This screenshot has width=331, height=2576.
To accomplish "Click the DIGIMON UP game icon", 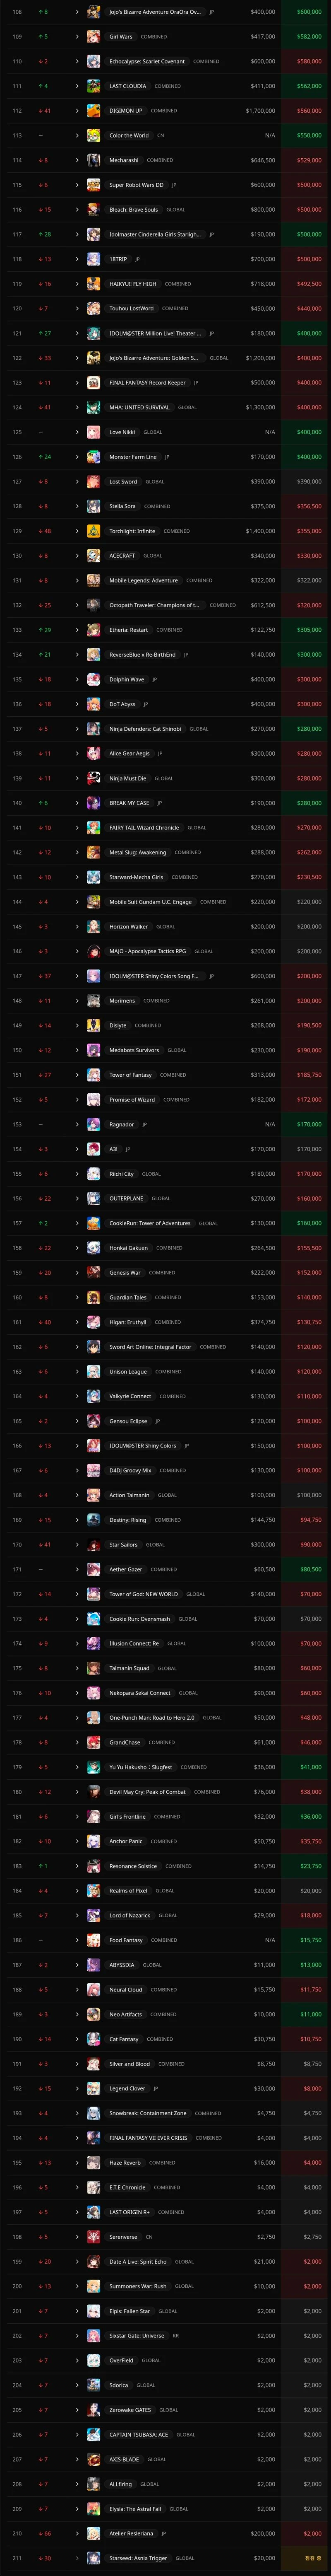I will point(93,111).
